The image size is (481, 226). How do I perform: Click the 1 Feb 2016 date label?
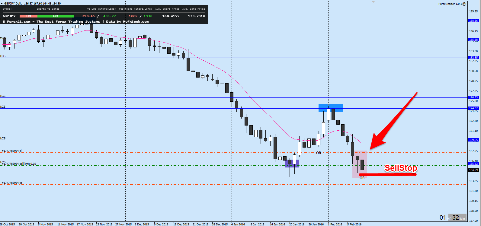[335, 224]
